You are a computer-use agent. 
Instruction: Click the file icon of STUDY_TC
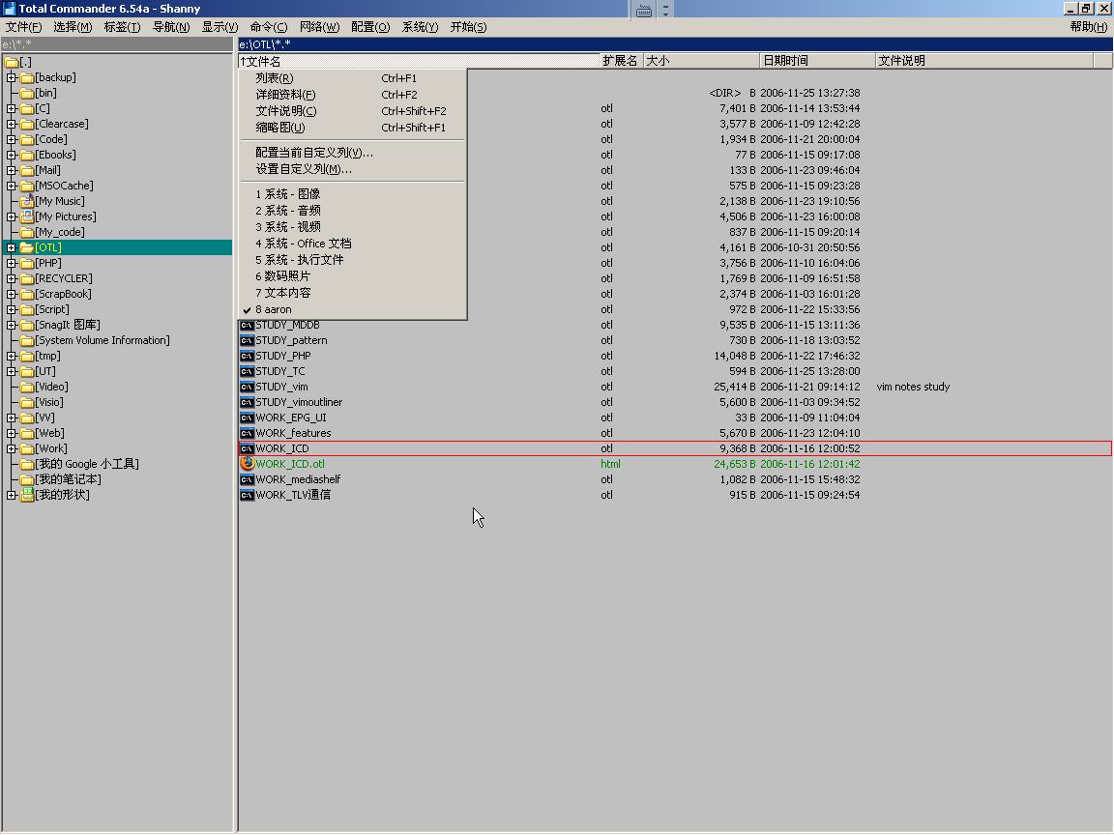tap(247, 371)
